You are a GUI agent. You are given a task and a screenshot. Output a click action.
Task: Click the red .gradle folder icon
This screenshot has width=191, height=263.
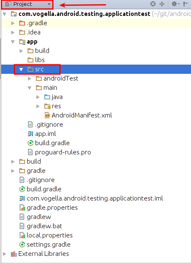click(22, 23)
